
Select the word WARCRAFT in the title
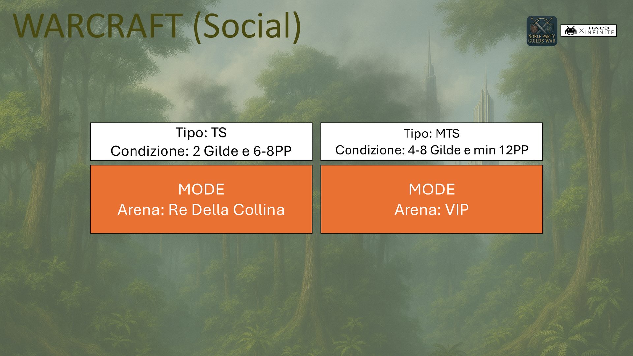point(98,26)
